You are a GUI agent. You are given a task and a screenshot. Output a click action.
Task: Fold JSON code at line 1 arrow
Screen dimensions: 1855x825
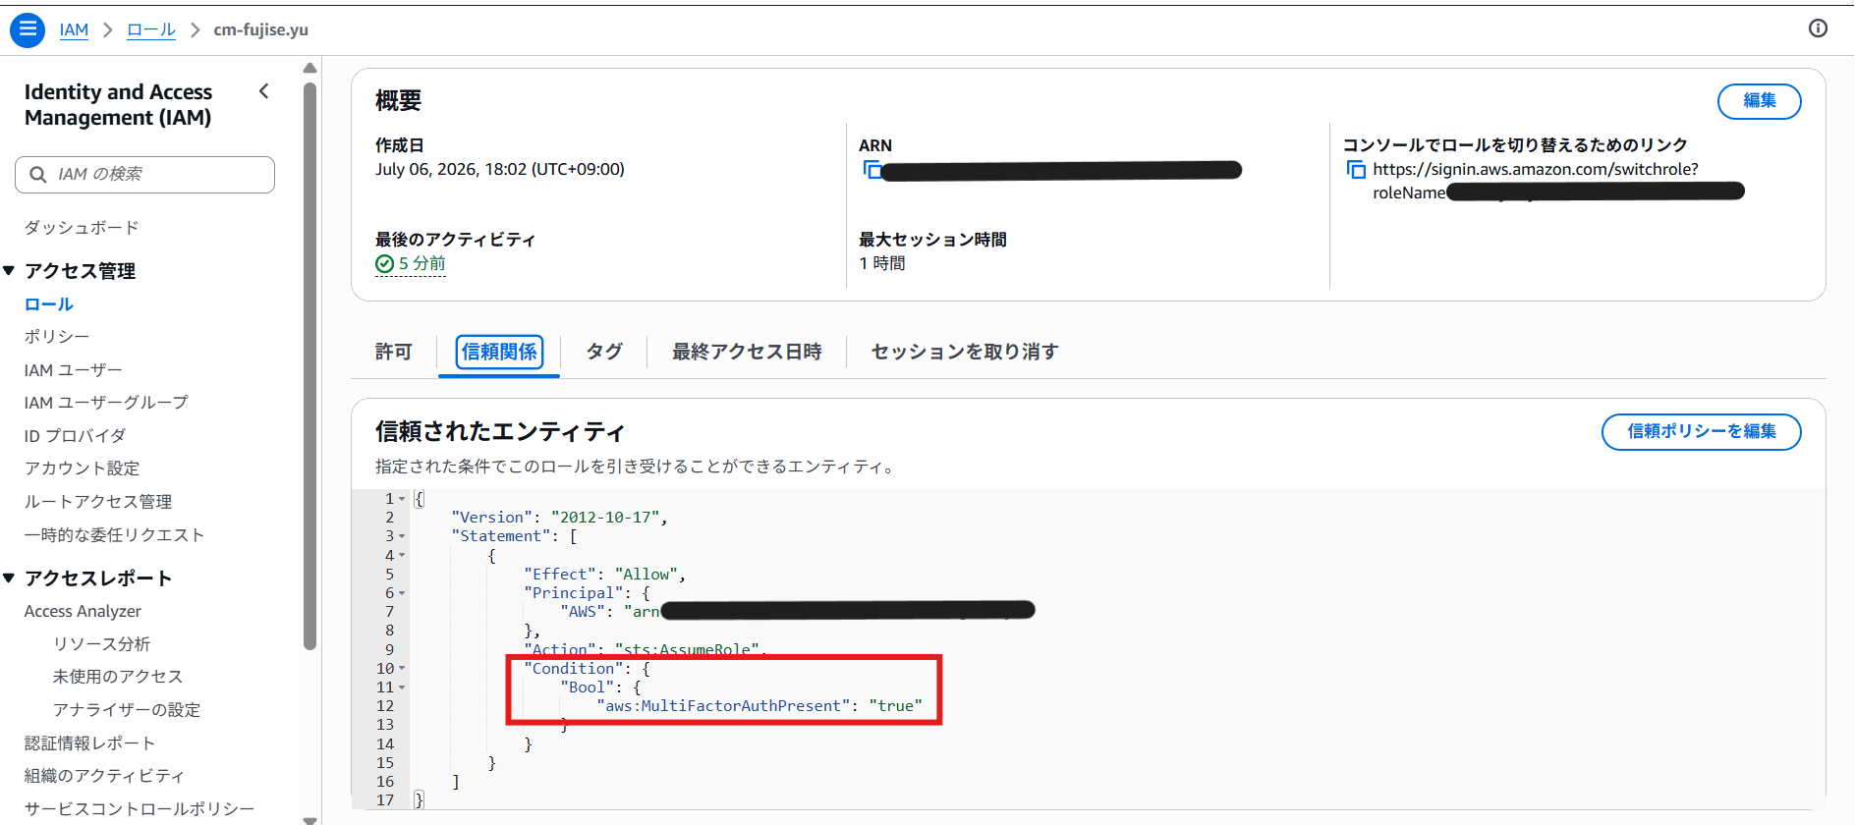point(402,499)
